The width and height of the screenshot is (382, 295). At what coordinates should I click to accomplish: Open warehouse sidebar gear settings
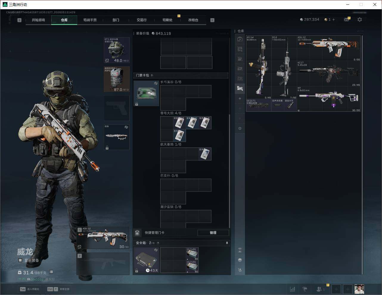[240, 128]
